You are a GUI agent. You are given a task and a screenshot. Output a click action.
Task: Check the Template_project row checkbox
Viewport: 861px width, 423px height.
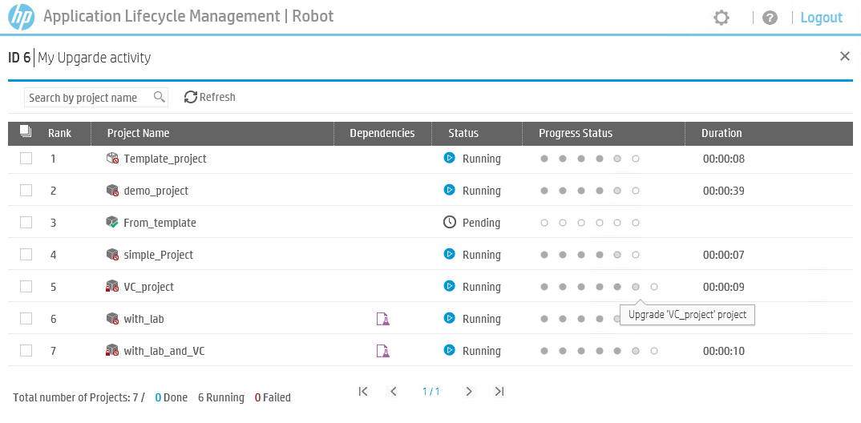coord(26,159)
